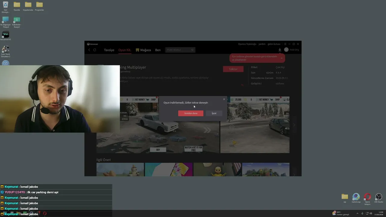Open qBittorrent desktop icon

click(x=5, y=63)
